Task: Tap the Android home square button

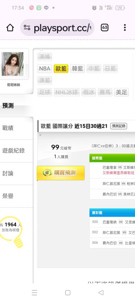Action: (x=68, y=293)
